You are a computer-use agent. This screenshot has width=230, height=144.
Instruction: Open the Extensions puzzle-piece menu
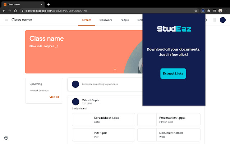click(x=209, y=11)
